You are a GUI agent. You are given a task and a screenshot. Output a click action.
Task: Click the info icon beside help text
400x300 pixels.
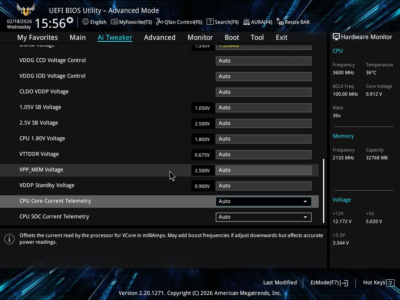click(9, 239)
